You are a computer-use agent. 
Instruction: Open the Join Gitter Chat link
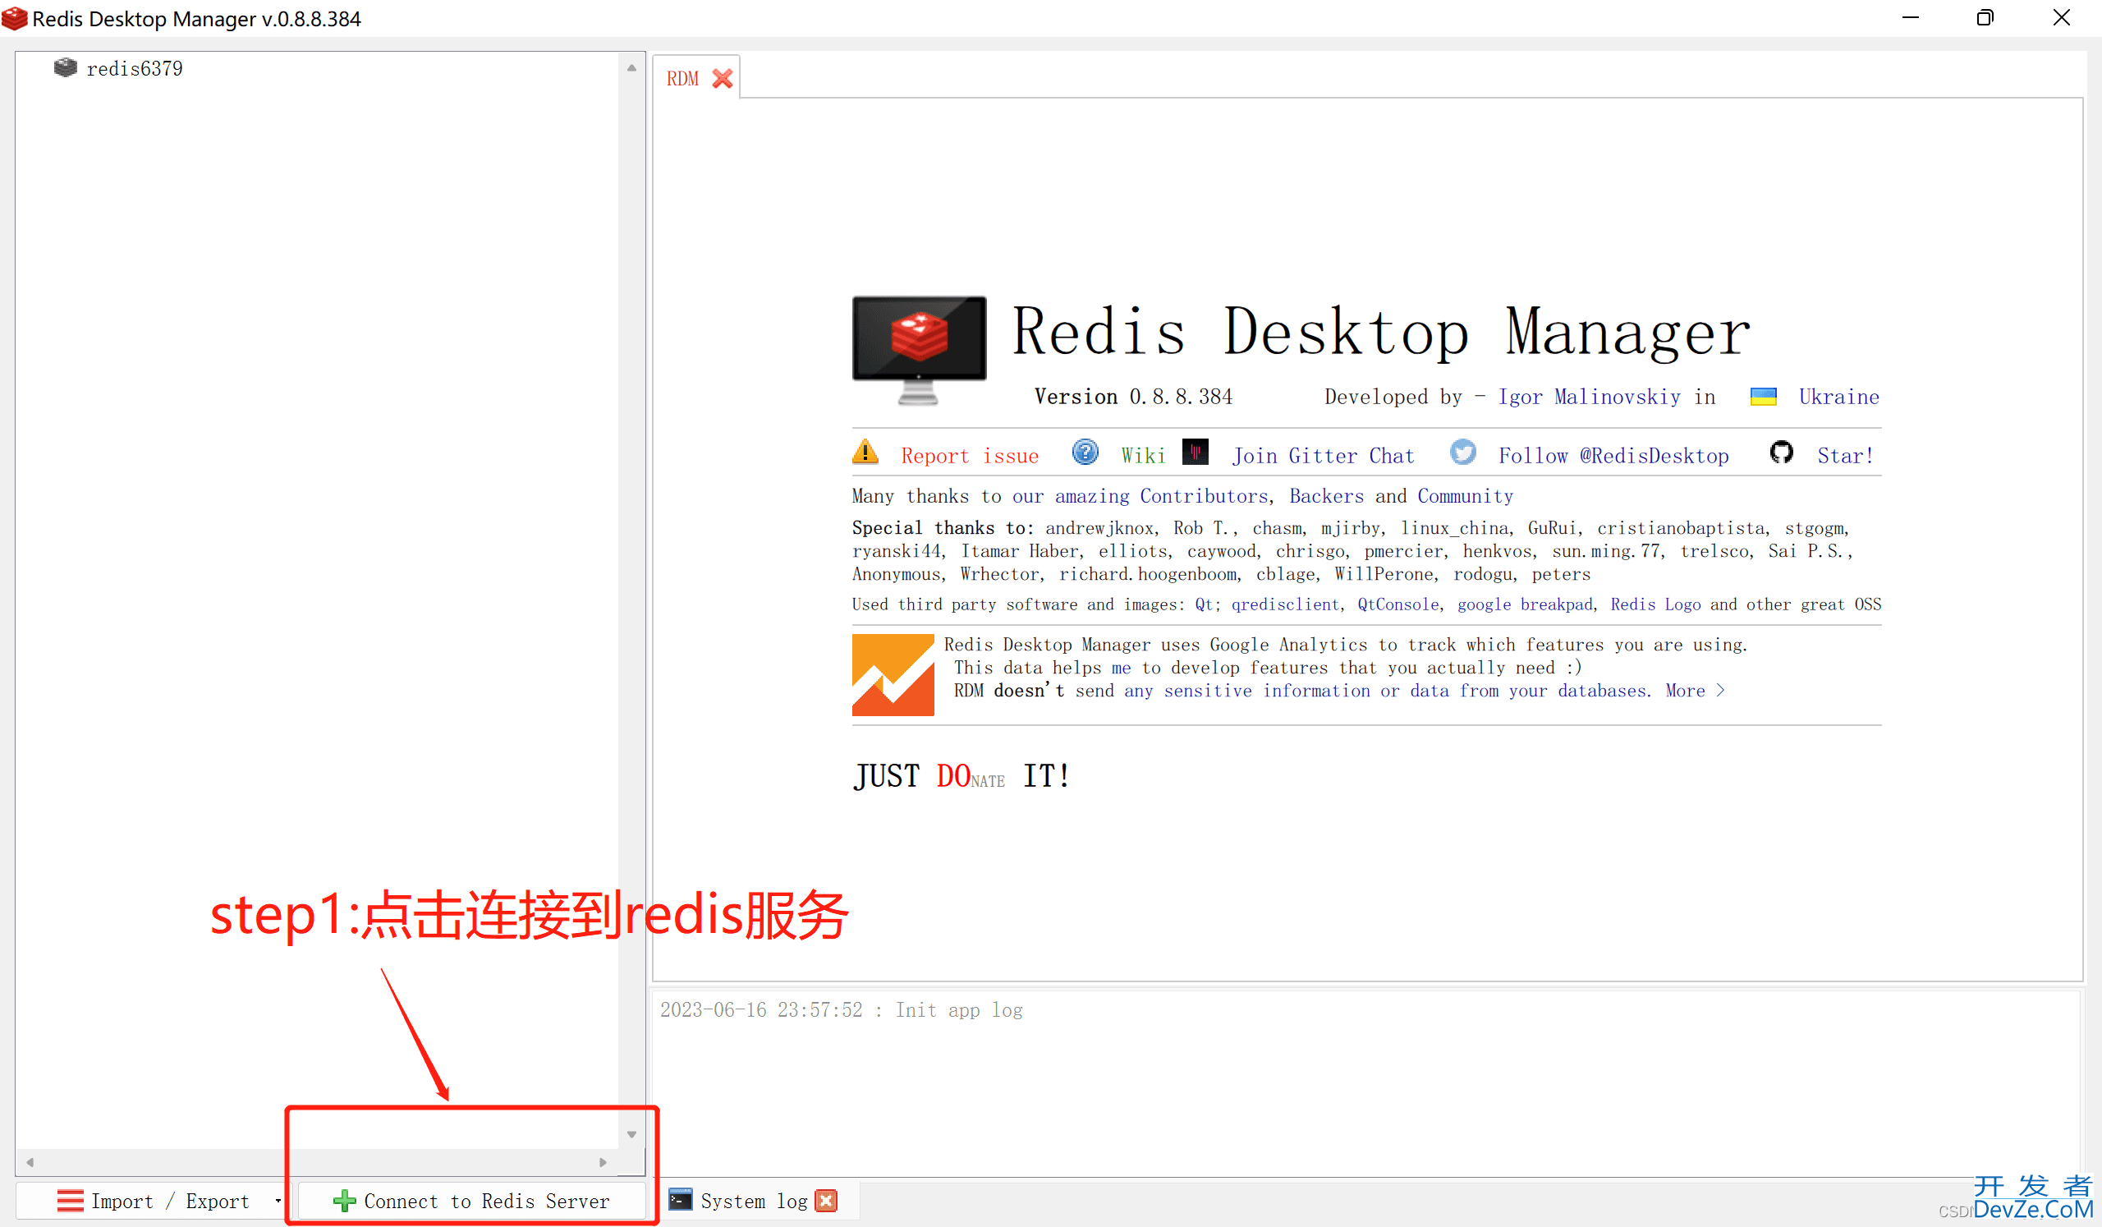coord(1323,457)
